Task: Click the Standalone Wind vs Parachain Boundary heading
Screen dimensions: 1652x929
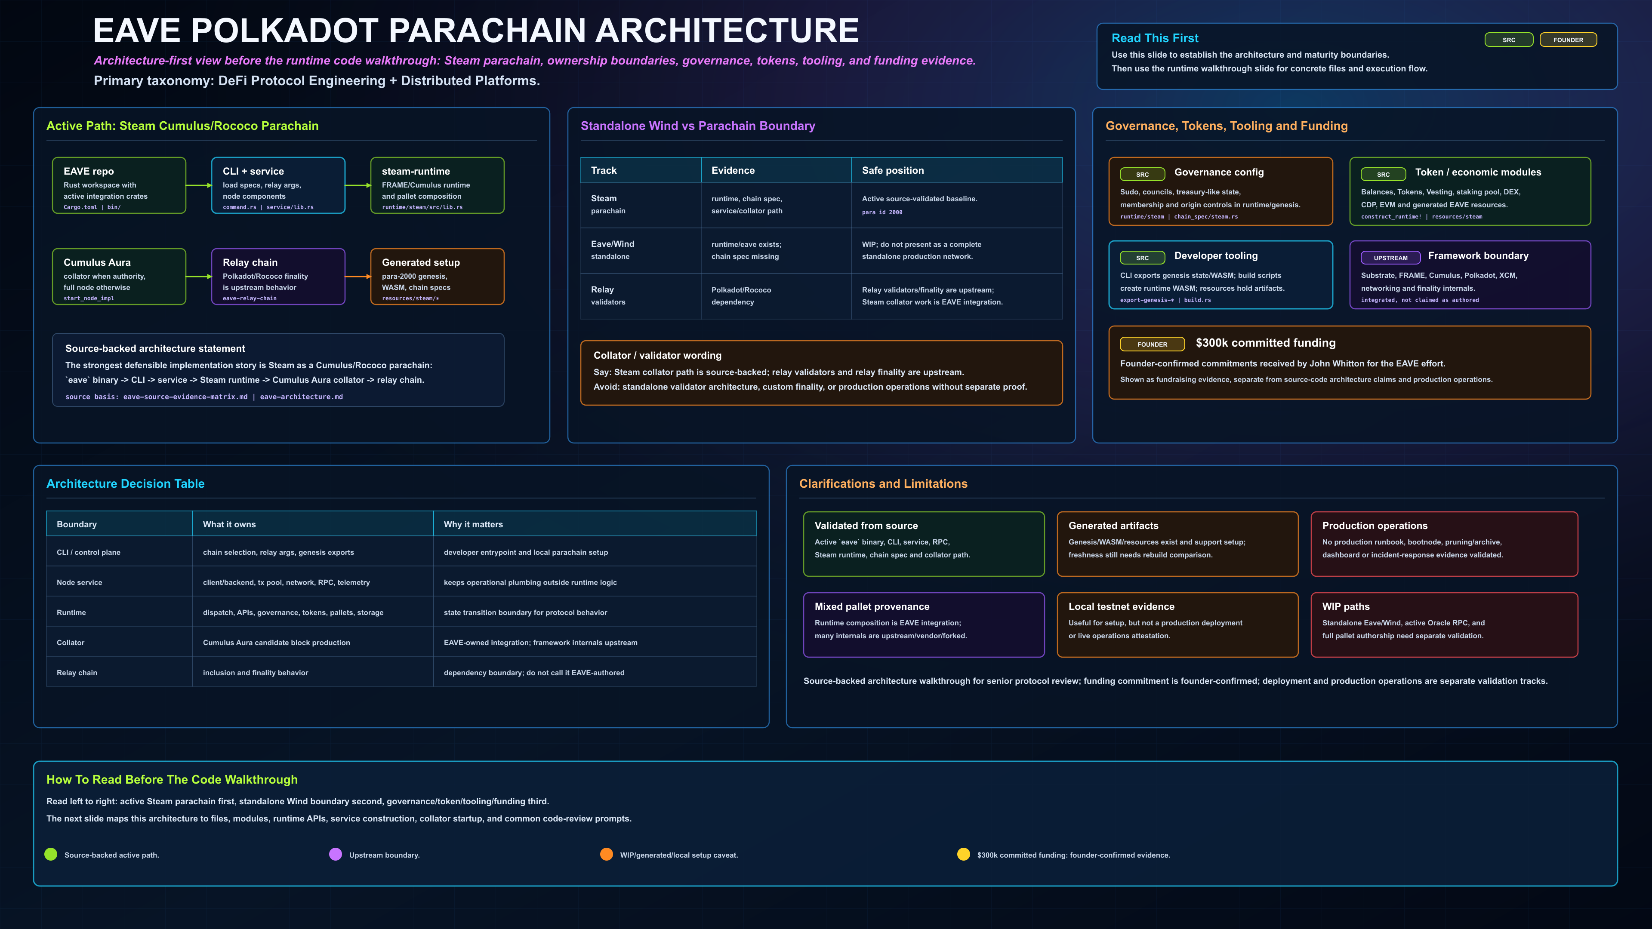Action: point(698,126)
